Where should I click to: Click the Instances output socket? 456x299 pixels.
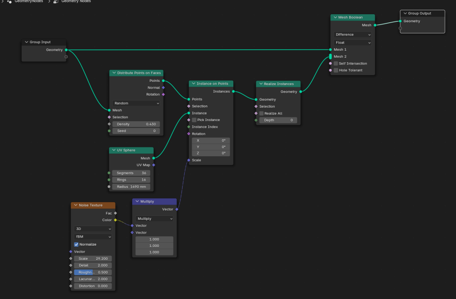tap(233, 92)
